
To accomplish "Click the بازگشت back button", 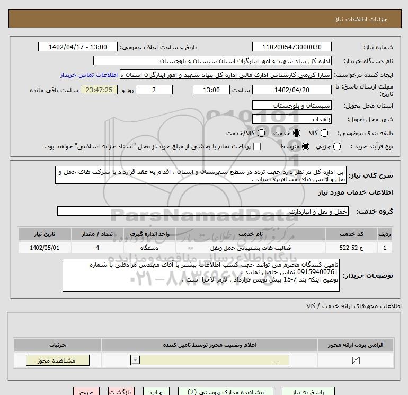I will tap(121, 391).
